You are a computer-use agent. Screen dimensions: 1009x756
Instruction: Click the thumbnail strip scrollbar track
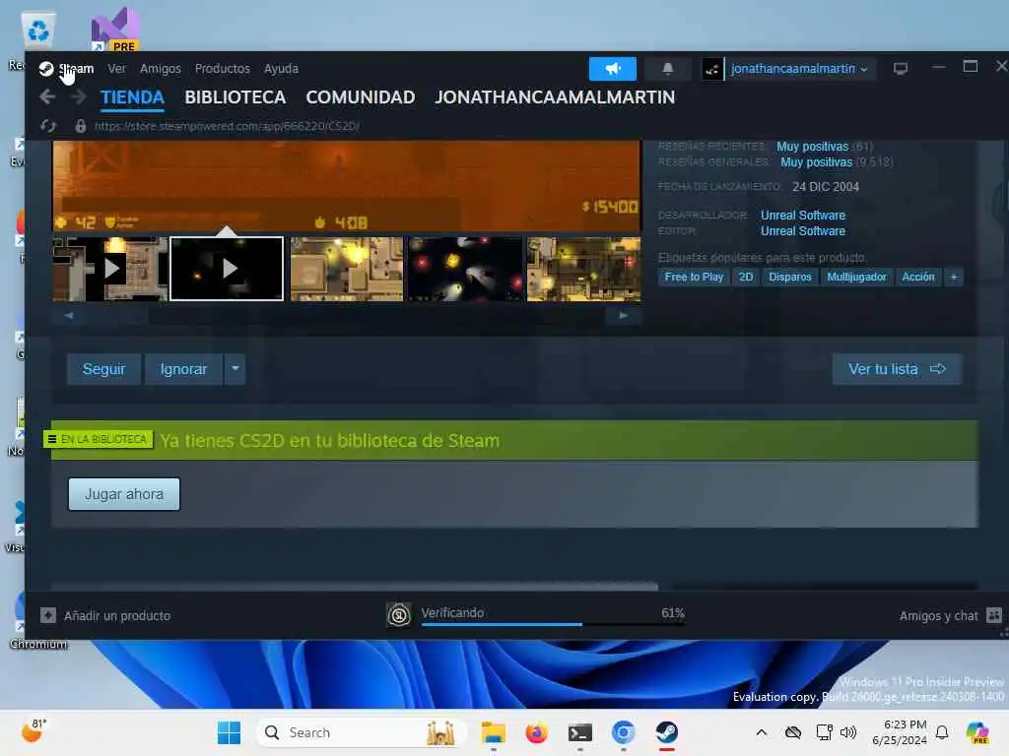pyautogui.click(x=346, y=316)
